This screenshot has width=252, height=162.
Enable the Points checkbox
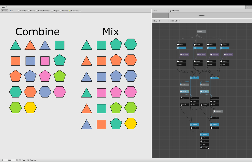[28, 11]
